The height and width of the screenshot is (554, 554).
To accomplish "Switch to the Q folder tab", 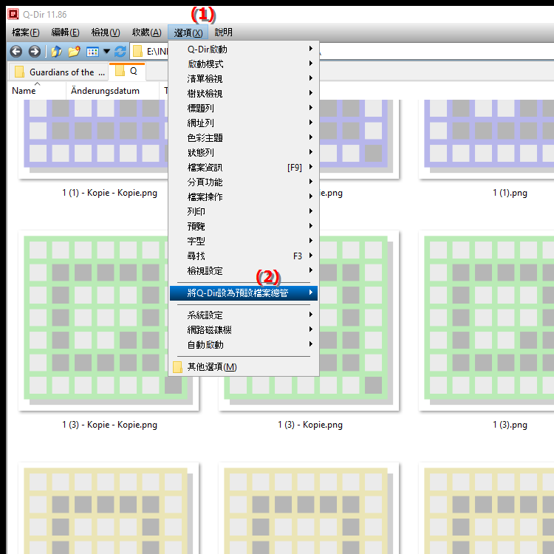I will coord(127,72).
